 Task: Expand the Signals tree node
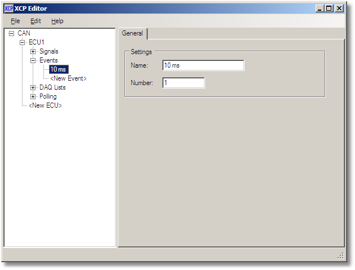point(33,52)
